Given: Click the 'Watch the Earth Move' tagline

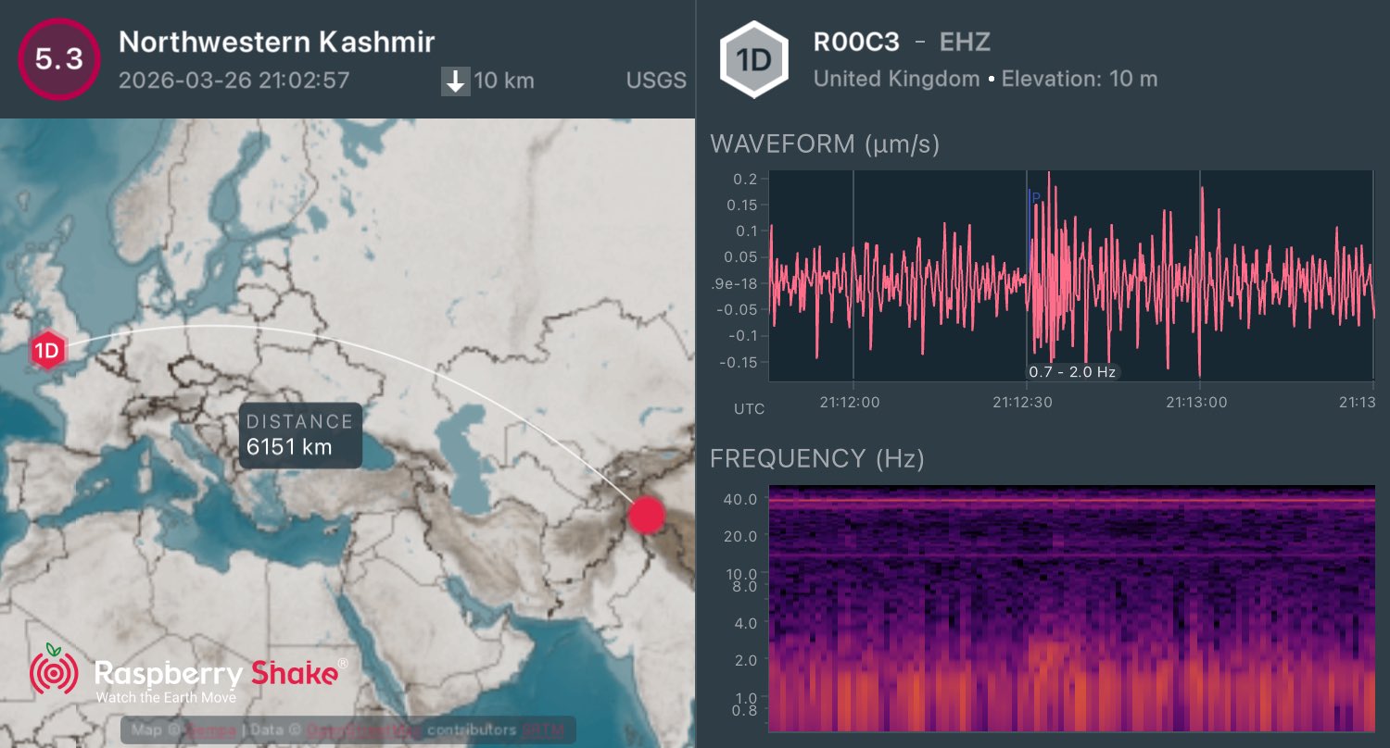Looking at the screenshot, I should click(166, 697).
